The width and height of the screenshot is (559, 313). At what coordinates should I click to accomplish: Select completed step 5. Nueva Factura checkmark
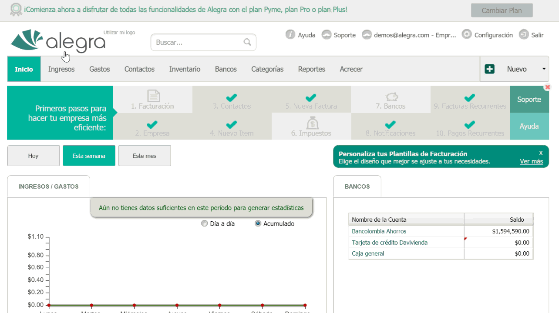tap(311, 97)
